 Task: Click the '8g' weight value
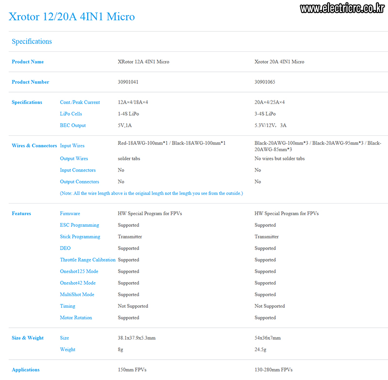click(120, 349)
